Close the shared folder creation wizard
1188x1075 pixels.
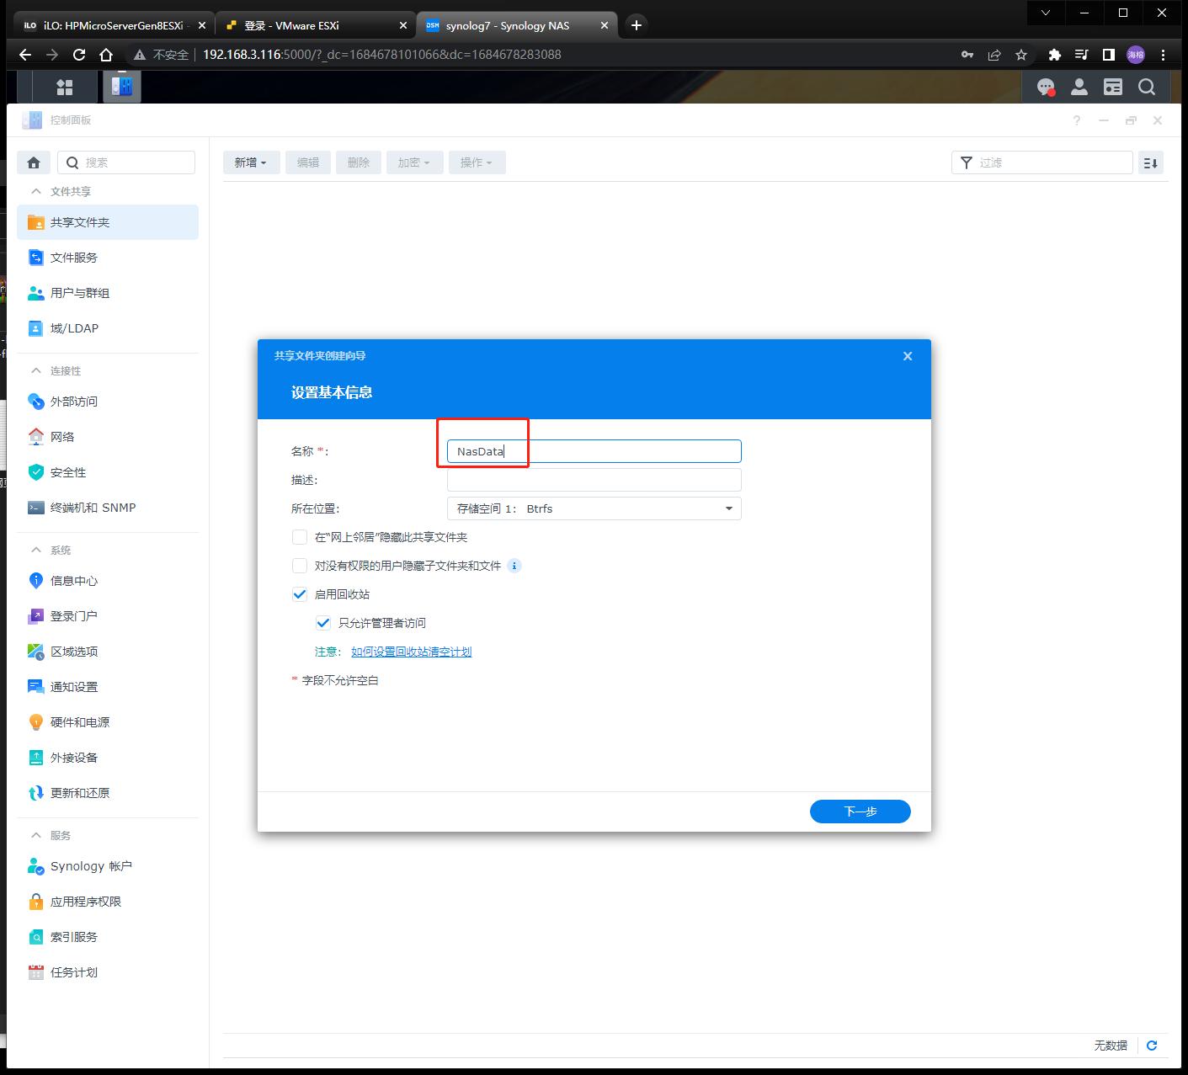[908, 356]
